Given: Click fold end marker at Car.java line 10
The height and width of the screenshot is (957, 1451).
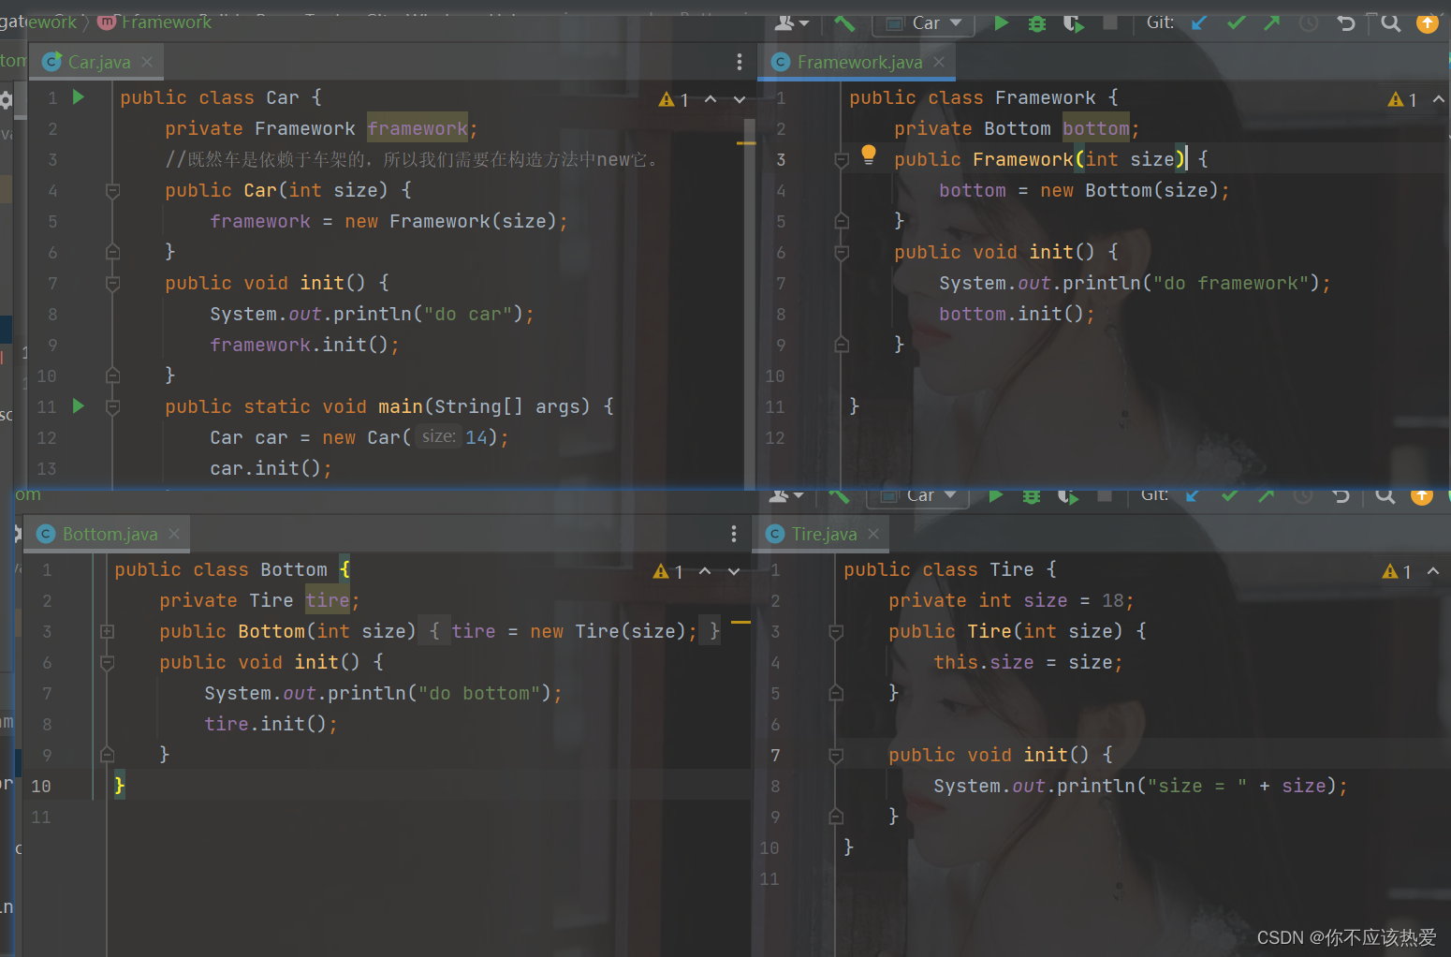Looking at the screenshot, I should 112,375.
